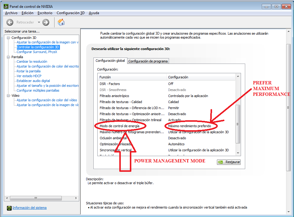Click the Permitir value for LOD bias
The height and width of the screenshot is (217, 294).
click(174, 108)
